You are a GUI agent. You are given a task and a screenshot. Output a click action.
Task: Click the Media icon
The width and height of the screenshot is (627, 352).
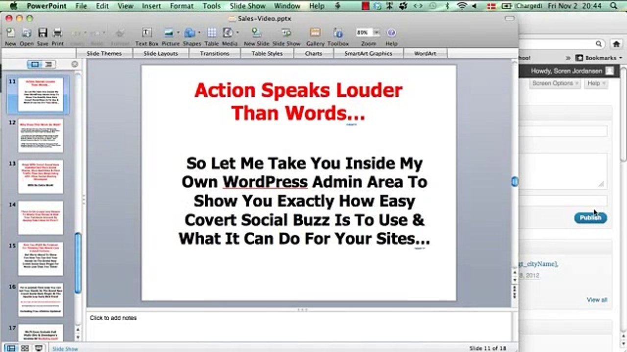228,33
